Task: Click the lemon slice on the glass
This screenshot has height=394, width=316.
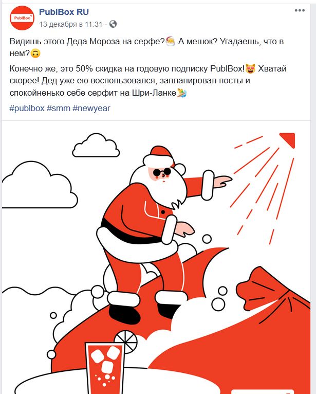Action: [126, 341]
